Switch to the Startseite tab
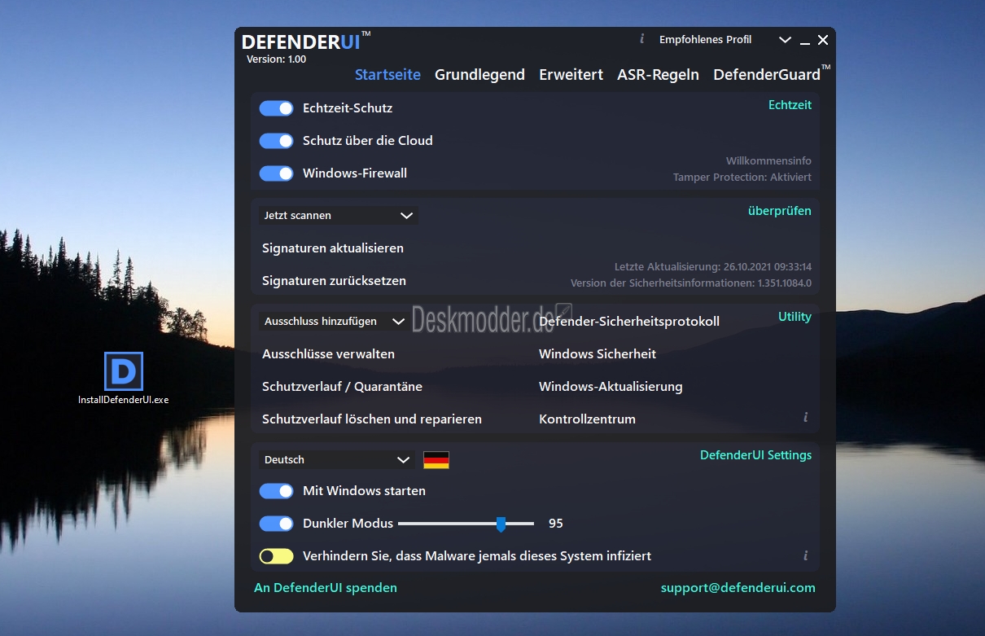 [387, 74]
